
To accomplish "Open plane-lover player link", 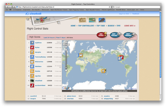I will coord(71,96).
